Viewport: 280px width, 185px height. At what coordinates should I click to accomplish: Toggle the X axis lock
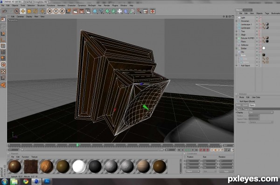49,11
